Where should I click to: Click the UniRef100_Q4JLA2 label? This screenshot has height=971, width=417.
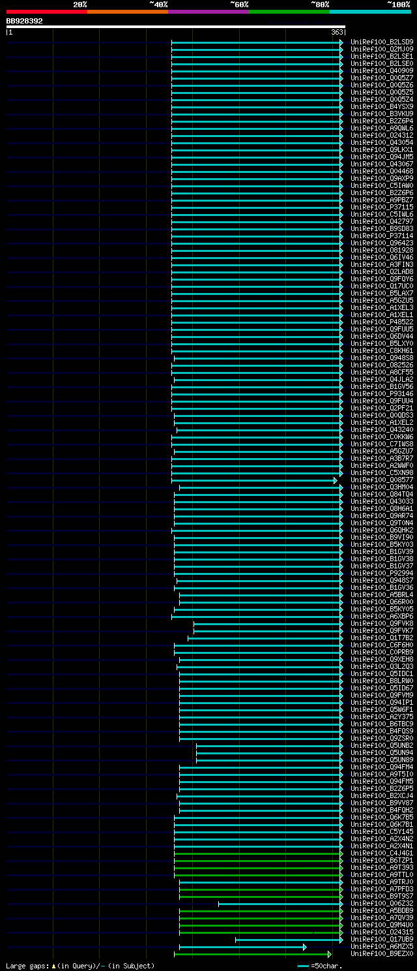click(x=382, y=379)
